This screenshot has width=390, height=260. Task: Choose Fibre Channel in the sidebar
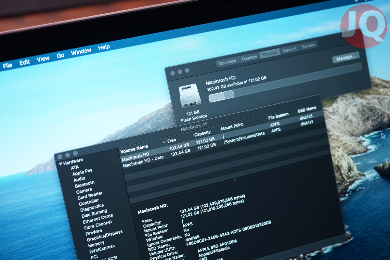coord(98,225)
